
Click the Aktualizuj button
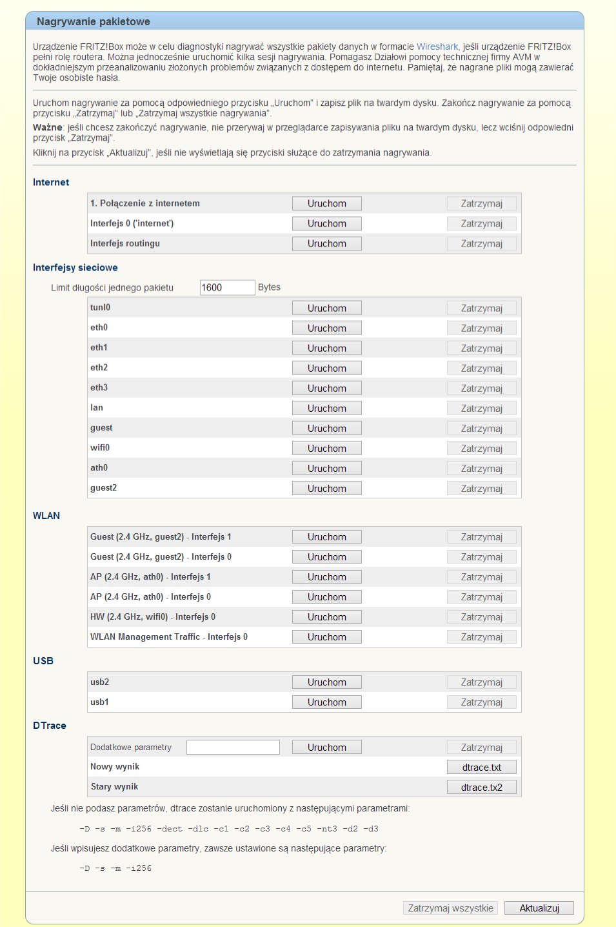pos(539,908)
